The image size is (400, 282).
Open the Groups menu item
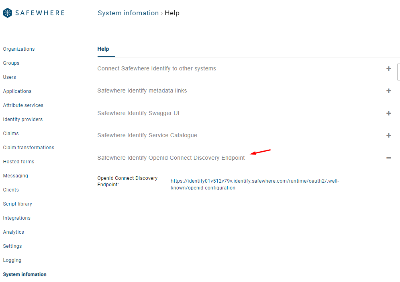[11, 63]
